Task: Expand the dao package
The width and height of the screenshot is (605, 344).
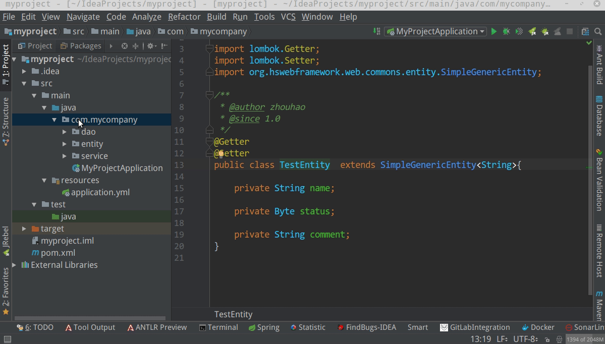Action: 64,132
